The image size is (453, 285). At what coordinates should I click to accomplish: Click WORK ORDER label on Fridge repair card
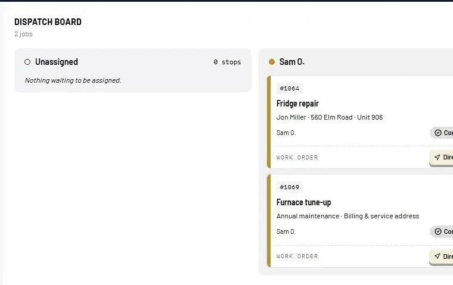[297, 158]
